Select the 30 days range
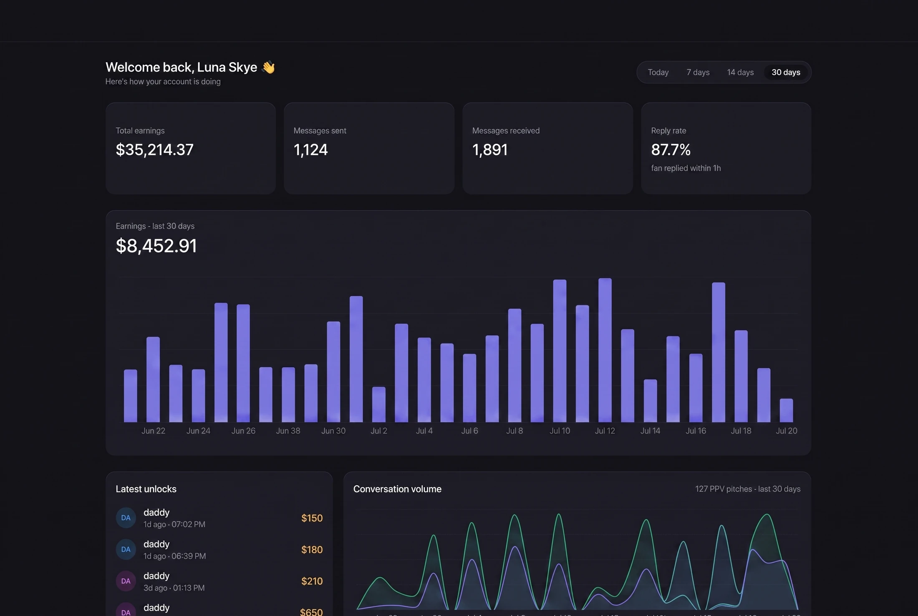 tap(786, 72)
